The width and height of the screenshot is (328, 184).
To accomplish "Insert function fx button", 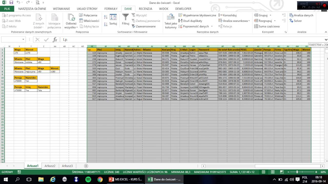I will (55, 40).
